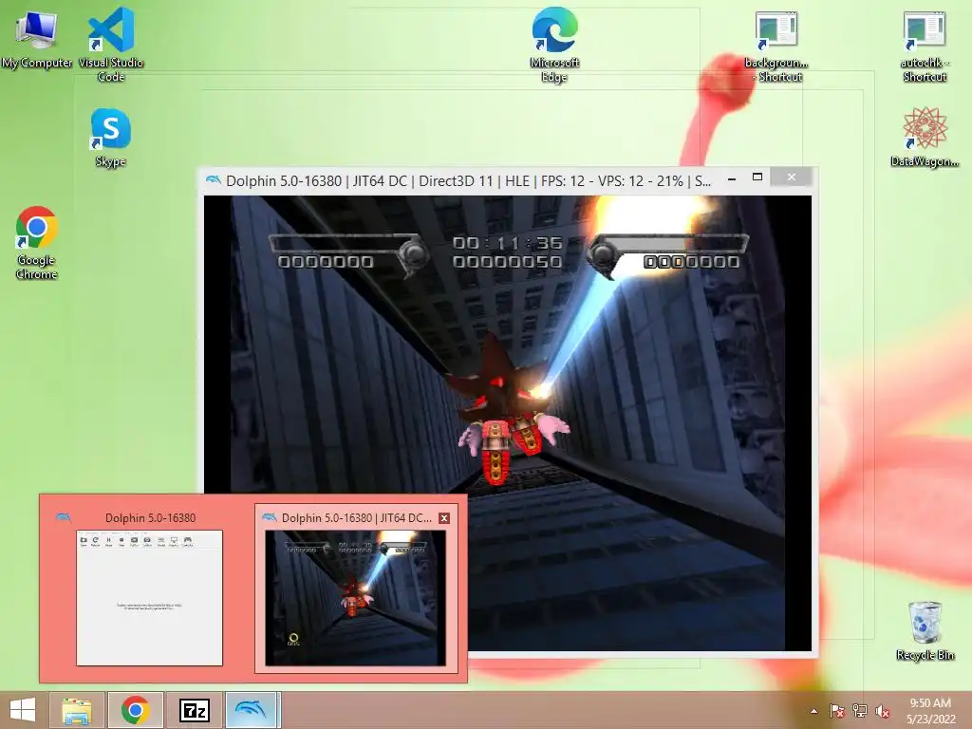Click the Dolphin game window title bar icon

[214, 181]
